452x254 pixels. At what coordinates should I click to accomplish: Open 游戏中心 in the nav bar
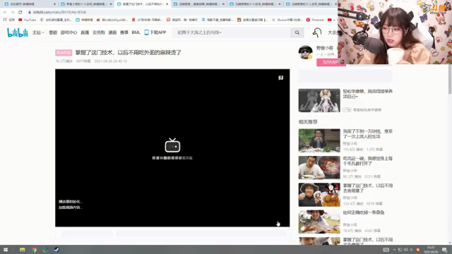[x=69, y=32]
